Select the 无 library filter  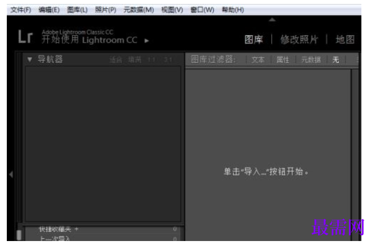click(x=335, y=60)
